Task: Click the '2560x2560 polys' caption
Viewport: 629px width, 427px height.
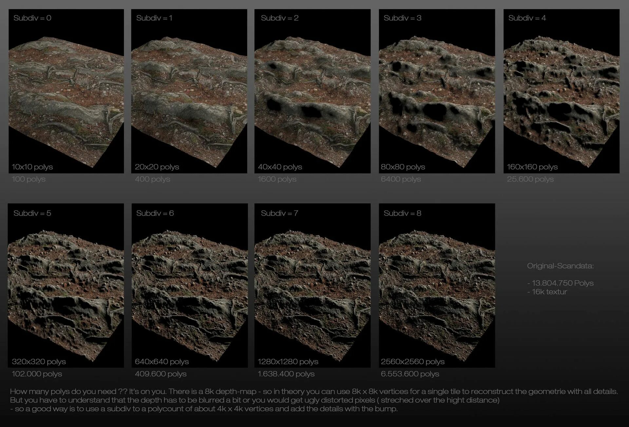Action: click(x=413, y=362)
